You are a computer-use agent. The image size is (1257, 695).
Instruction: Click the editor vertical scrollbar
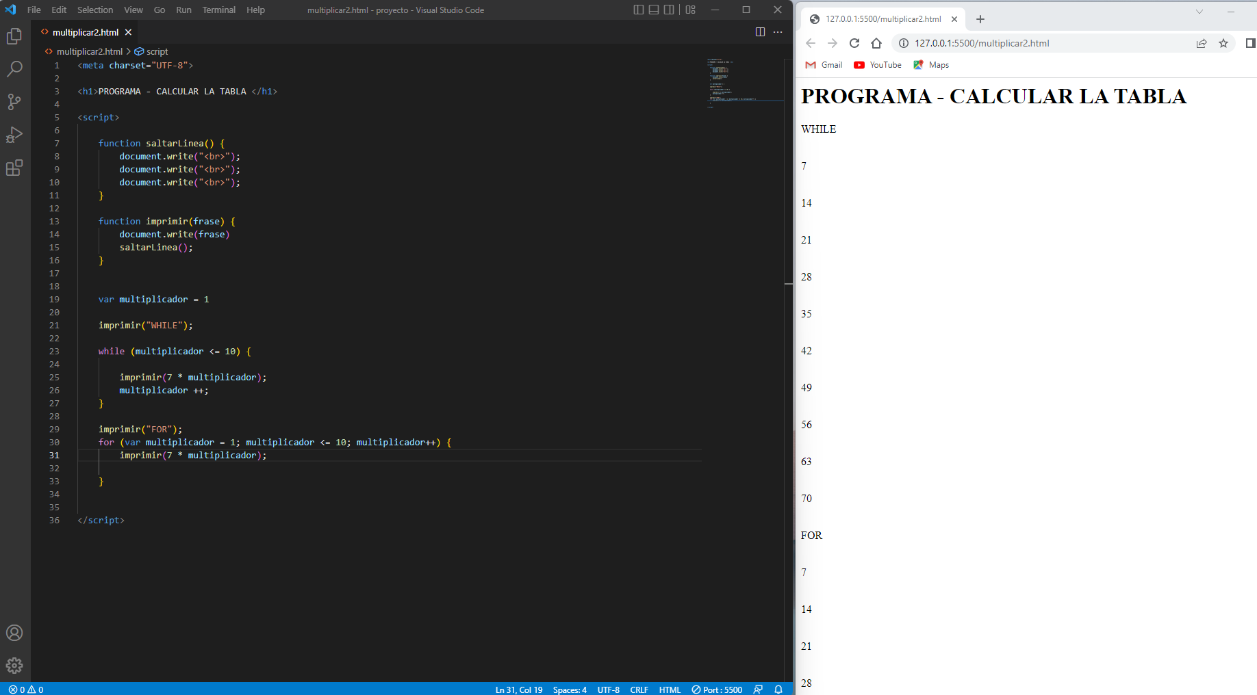pos(788,369)
